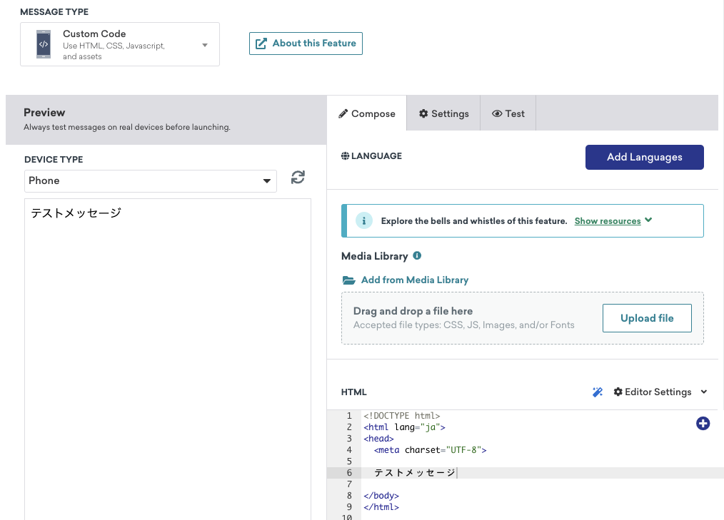Click the folder icon for Media Library
This screenshot has width=724, height=520.
click(348, 280)
